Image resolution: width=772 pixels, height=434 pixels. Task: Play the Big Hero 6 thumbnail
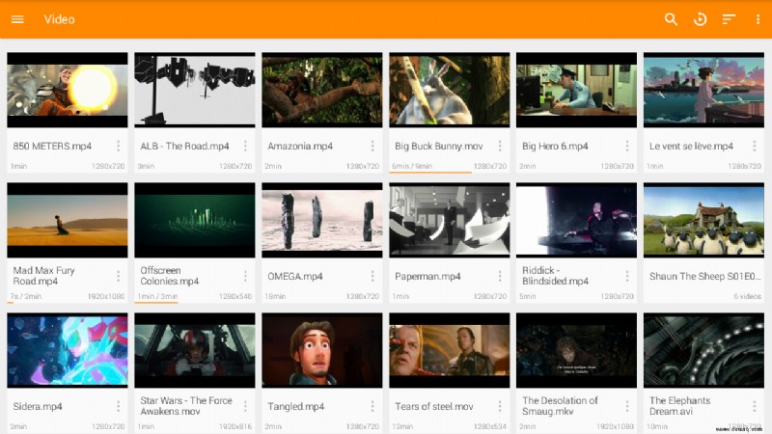tap(576, 90)
